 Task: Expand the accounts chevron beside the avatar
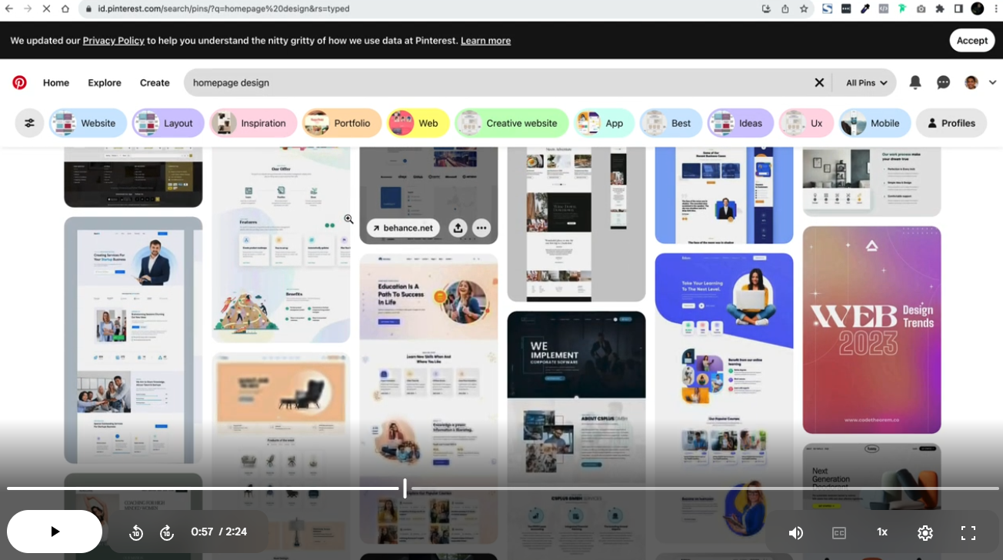[x=993, y=82]
